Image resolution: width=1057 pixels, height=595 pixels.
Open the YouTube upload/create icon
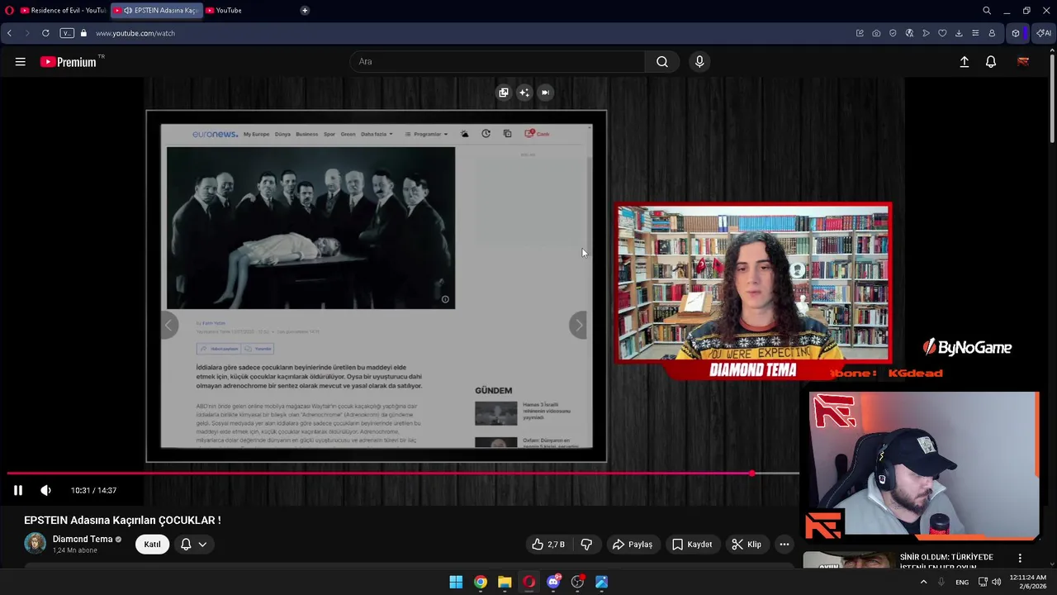[965, 62]
